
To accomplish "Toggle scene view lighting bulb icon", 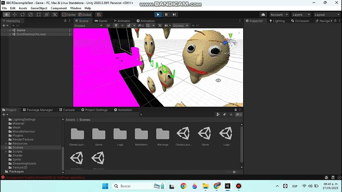I will pyautogui.click(x=115, y=25).
